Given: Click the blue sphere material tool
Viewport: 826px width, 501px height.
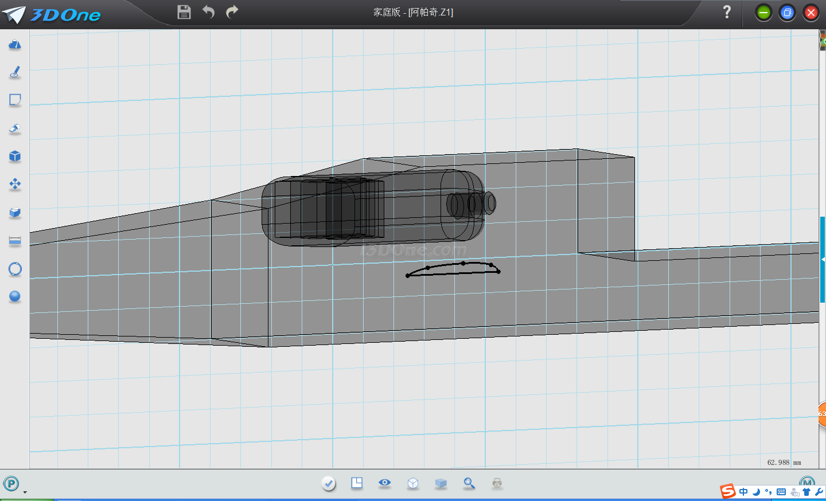Looking at the screenshot, I should (15, 296).
